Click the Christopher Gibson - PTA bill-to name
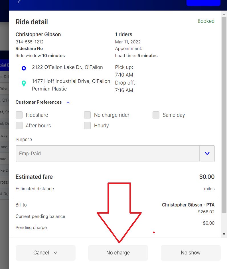Image resolution: width=227 pixels, height=269 pixels. [x=188, y=205]
